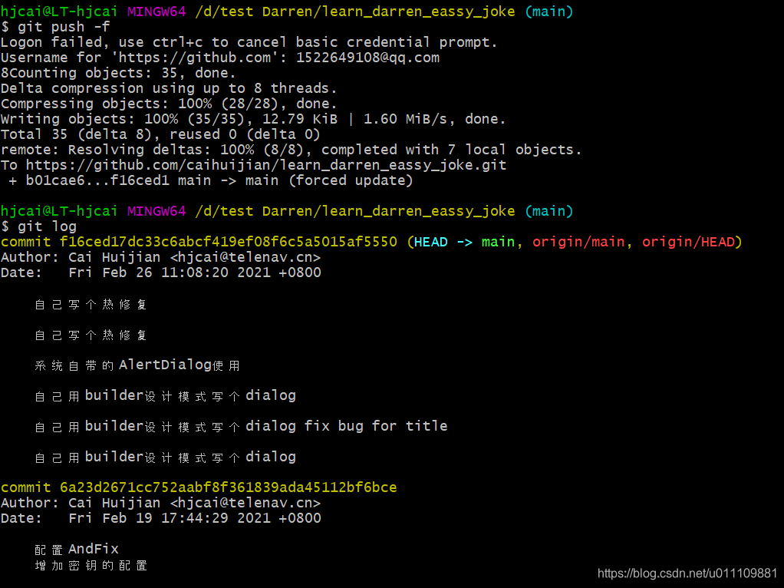Click the '增加密钥的配置' commit message line
Viewport: 784px width, 588px height.
click(91, 566)
